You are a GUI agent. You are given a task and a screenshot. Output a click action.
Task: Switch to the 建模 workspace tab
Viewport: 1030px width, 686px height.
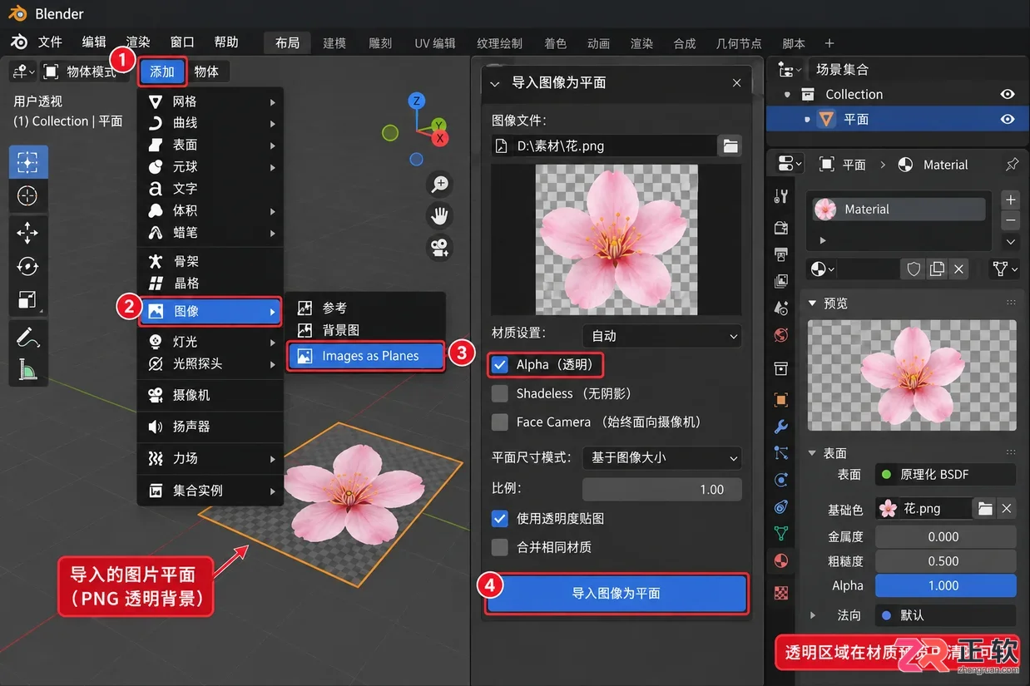tap(334, 43)
